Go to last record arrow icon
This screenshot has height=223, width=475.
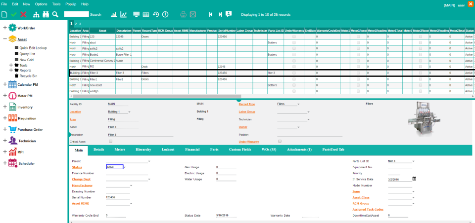220,14
